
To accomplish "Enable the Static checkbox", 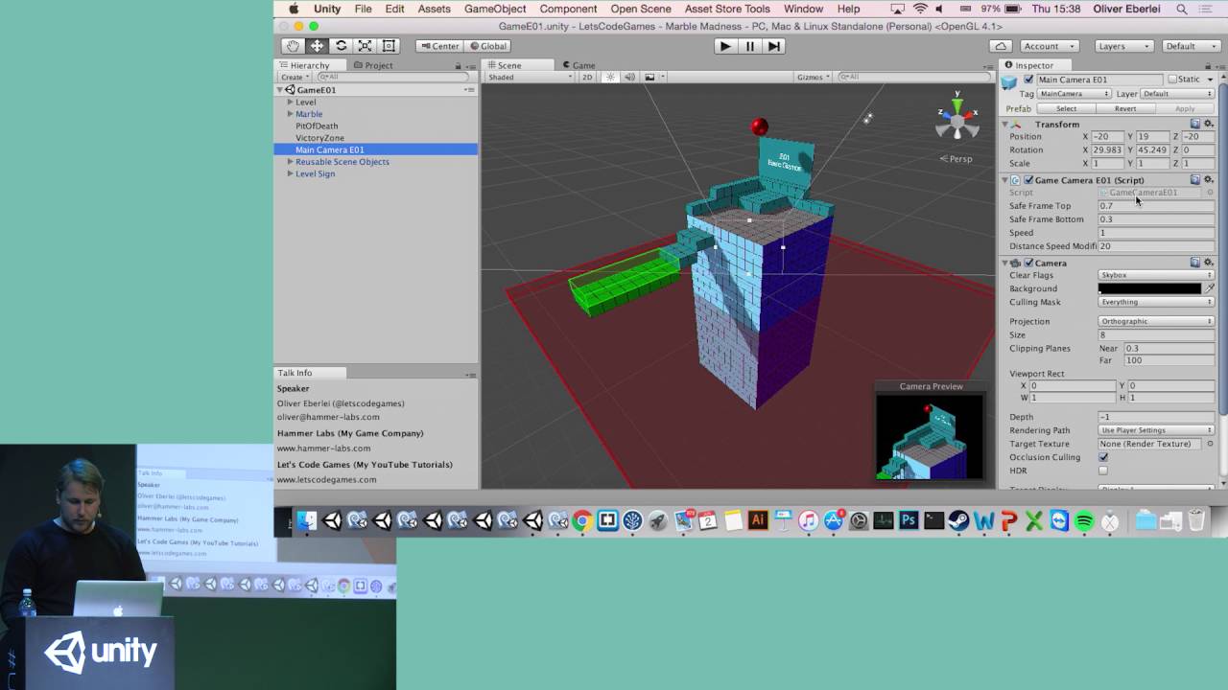I will point(1172,80).
